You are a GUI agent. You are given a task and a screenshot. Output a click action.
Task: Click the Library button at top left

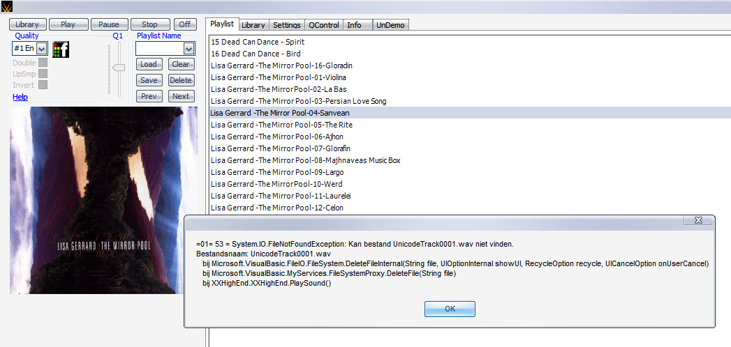click(27, 24)
